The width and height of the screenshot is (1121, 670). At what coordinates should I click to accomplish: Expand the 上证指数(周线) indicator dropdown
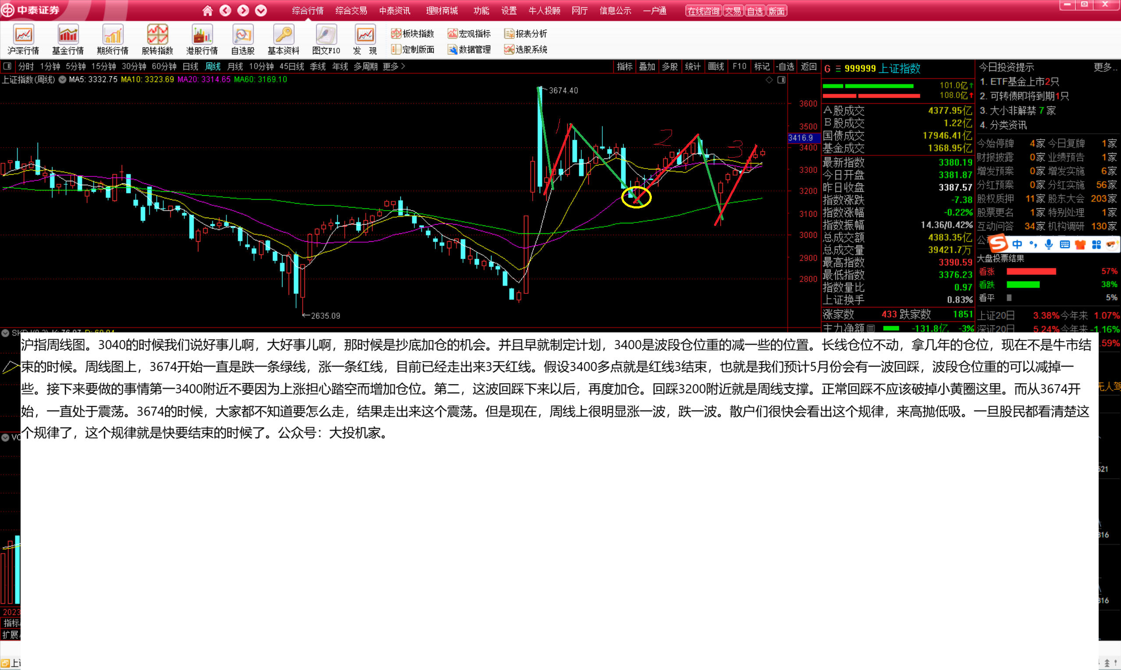pyautogui.click(x=62, y=79)
